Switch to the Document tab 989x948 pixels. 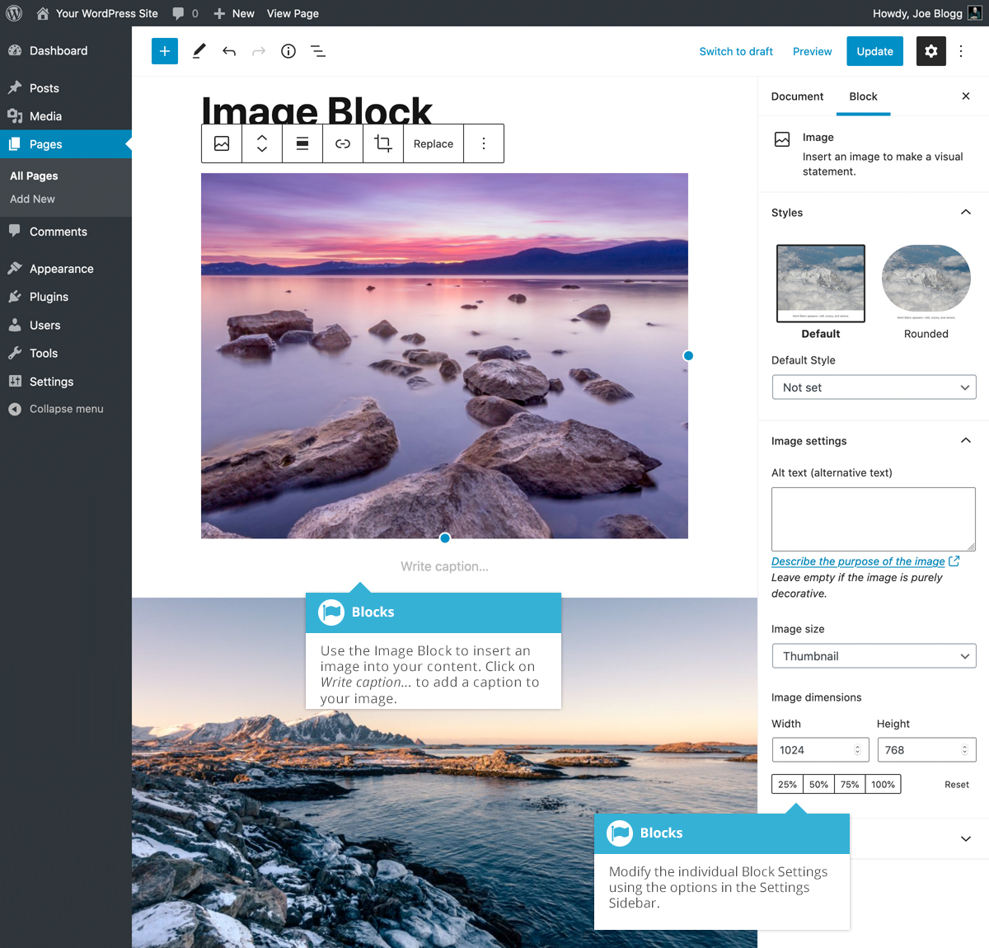(x=796, y=96)
